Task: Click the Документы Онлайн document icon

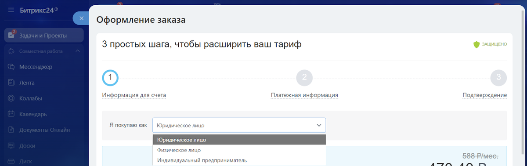Action: [x=11, y=130]
